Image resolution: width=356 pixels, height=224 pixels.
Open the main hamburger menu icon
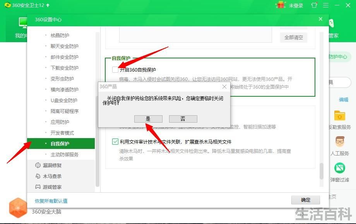coord(326,5)
